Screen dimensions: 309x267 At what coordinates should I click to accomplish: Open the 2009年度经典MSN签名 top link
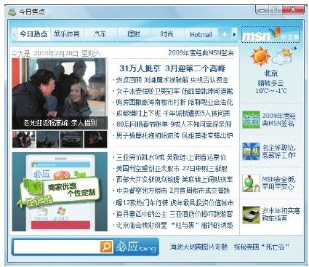(x=201, y=52)
